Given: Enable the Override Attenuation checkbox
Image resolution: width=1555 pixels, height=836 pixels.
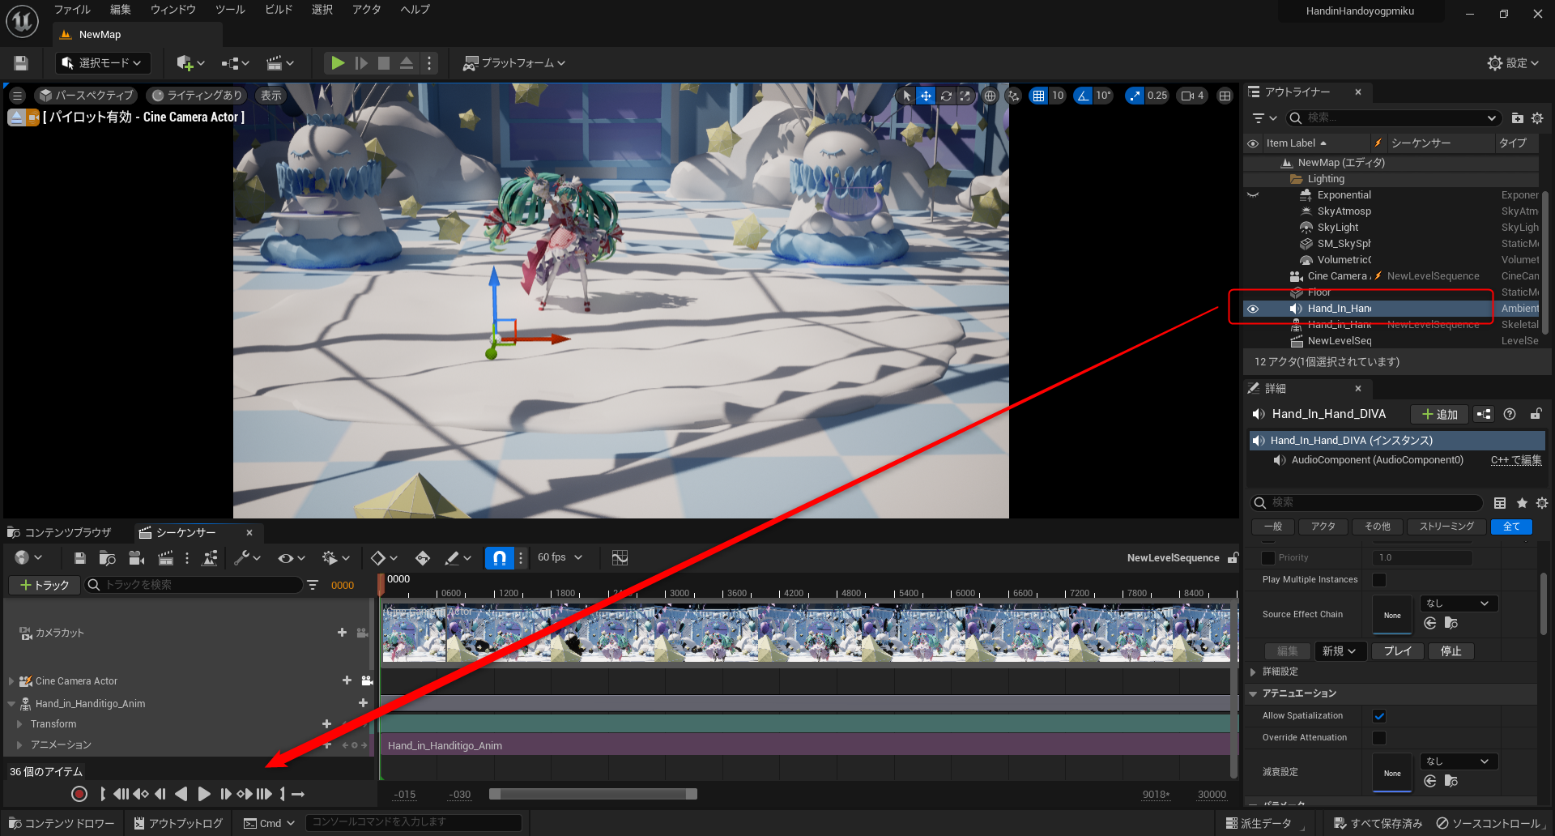Looking at the screenshot, I should point(1379,738).
